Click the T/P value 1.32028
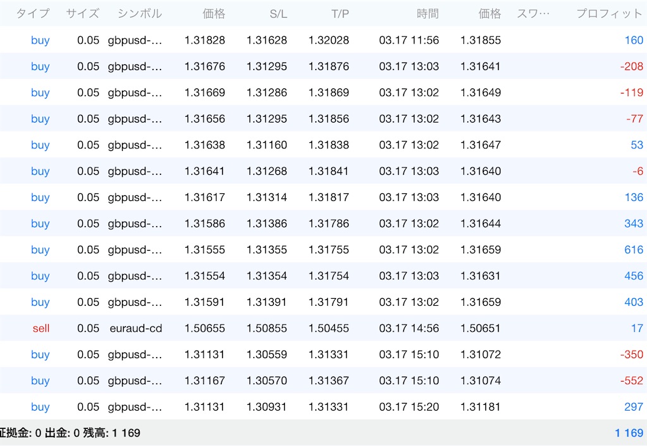This screenshot has height=446, width=647. point(329,40)
